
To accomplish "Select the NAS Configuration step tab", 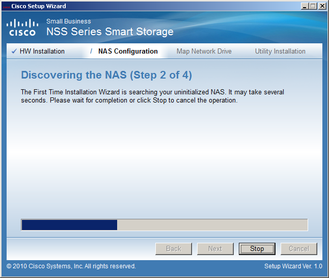I will pyautogui.click(x=128, y=52).
